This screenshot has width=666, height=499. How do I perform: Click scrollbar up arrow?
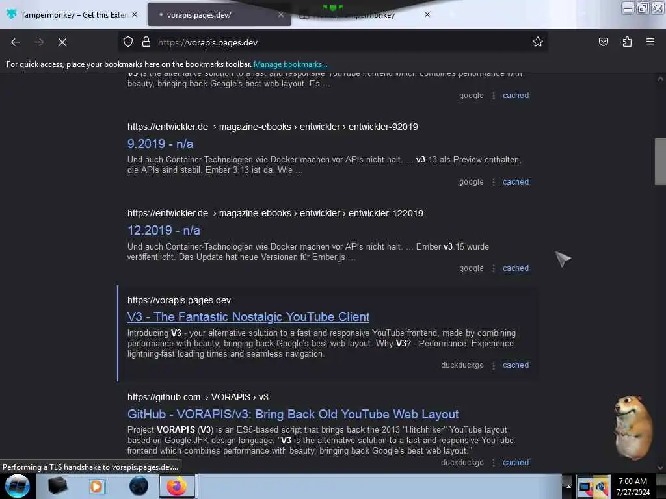[660, 79]
